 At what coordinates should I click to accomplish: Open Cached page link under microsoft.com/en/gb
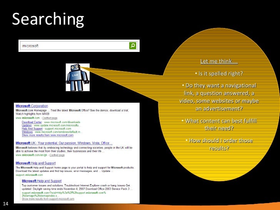57,155
